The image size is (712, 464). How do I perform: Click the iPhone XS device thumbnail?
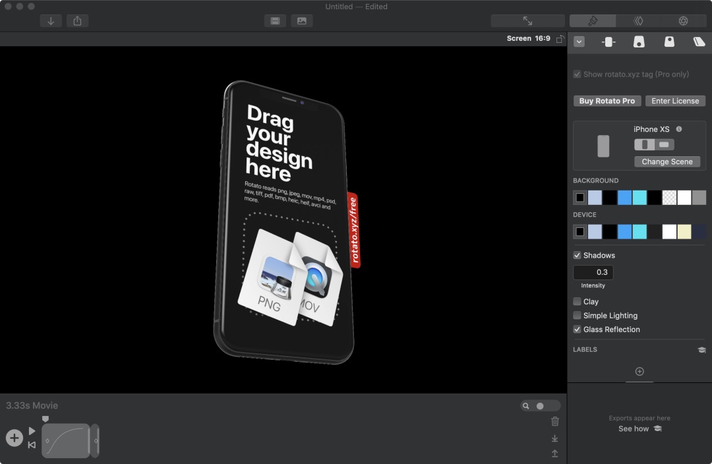point(603,146)
